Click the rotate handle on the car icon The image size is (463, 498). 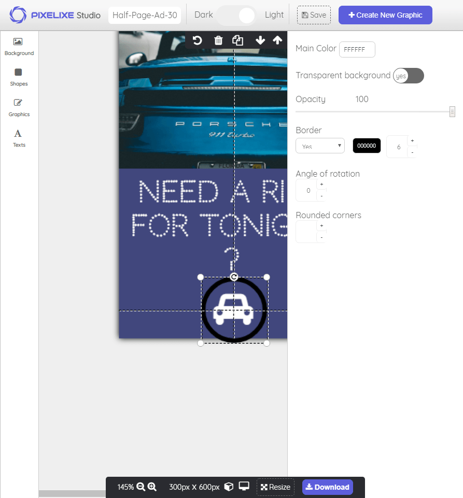(x=234, y=277)
